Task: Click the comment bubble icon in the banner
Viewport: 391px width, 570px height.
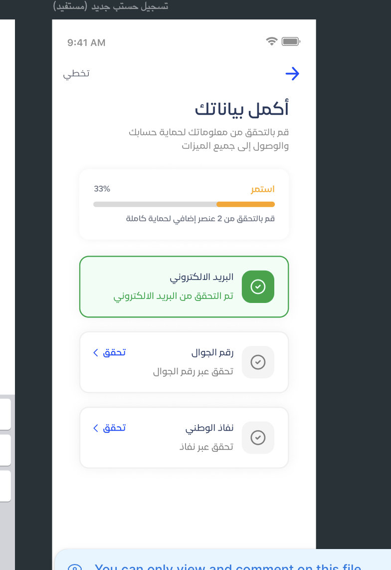Action: tap(75, 567)
